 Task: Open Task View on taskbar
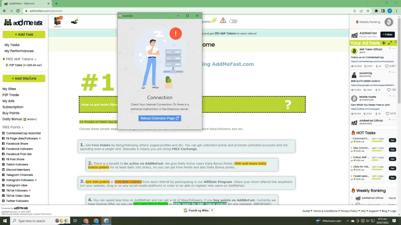point(75,221)
